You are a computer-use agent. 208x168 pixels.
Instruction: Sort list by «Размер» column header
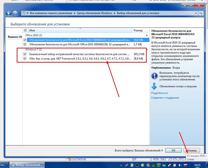tap(141, 30)
